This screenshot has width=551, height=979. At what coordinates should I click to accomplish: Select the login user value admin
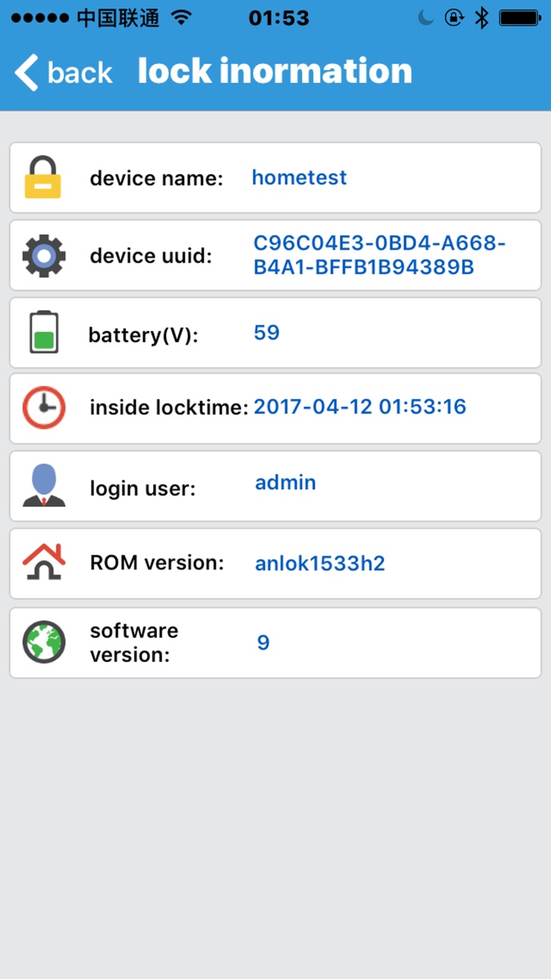tap(285, 483)
